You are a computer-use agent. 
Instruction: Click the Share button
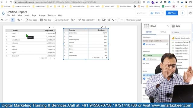[x=155, y=13]
